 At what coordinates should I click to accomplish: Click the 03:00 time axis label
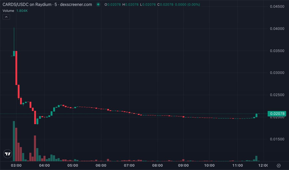pyautogui.click(x=16, y=165)
